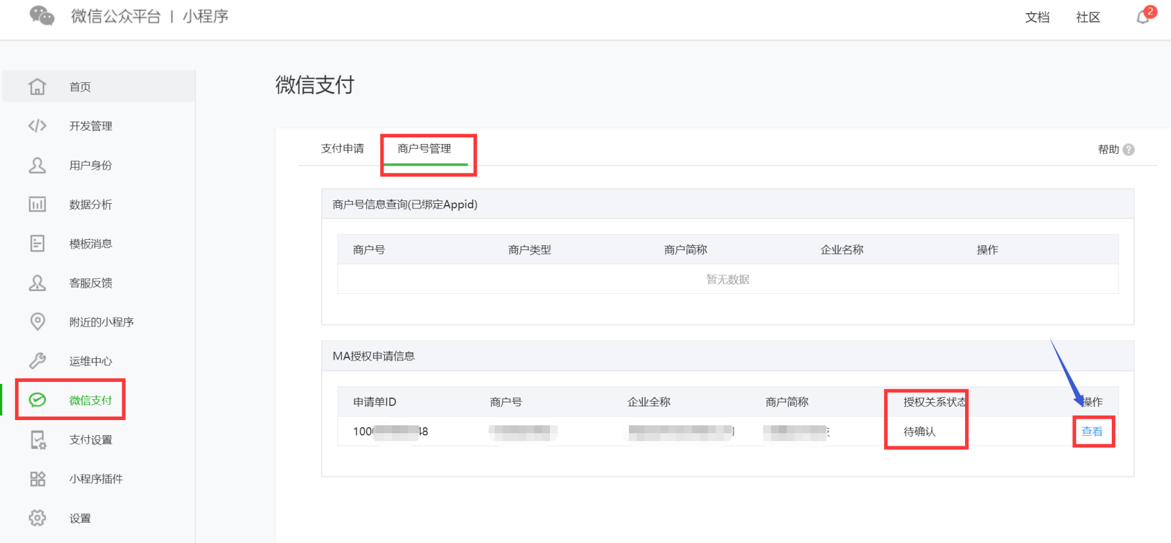Click the wrench icon for 运维中心
Screen dimensions: 1171x543
click(x=37, y=361)
